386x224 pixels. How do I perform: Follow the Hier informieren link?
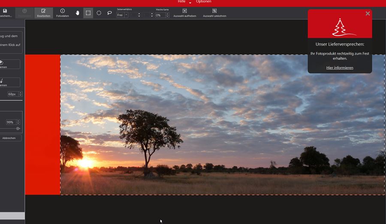coord(340,68)
